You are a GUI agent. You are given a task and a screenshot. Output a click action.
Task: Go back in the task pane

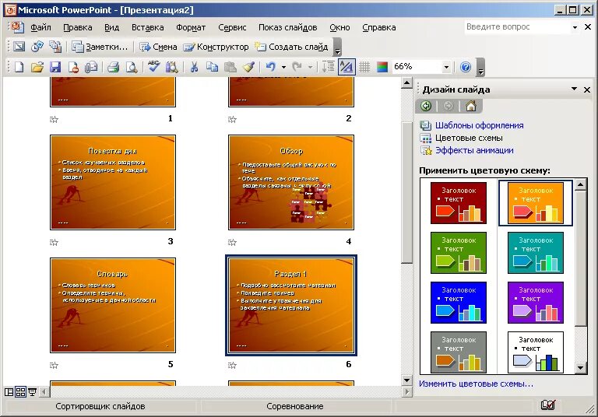point(426,106)
